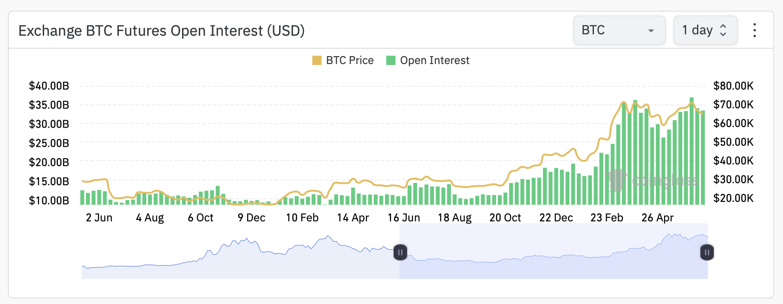This screenshot has height=304, width=783.
Task: Click the $40.00B left axis label
Action: [49, 86]
